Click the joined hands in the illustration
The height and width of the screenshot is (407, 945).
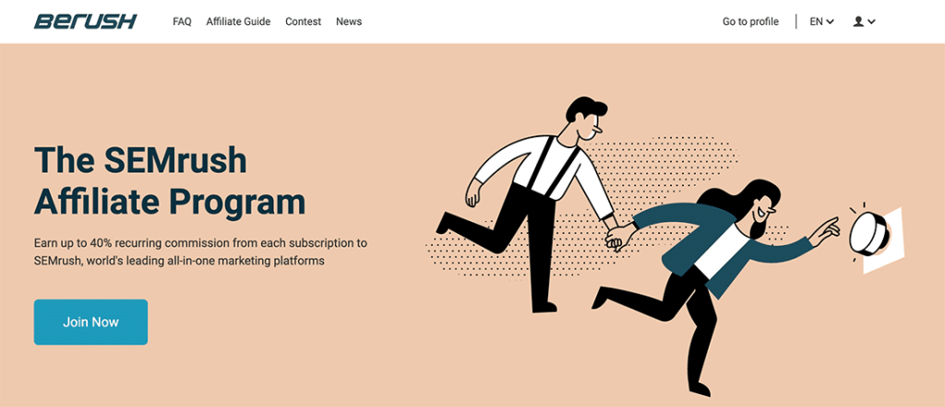pyautogui.click(x=619, y=237)
